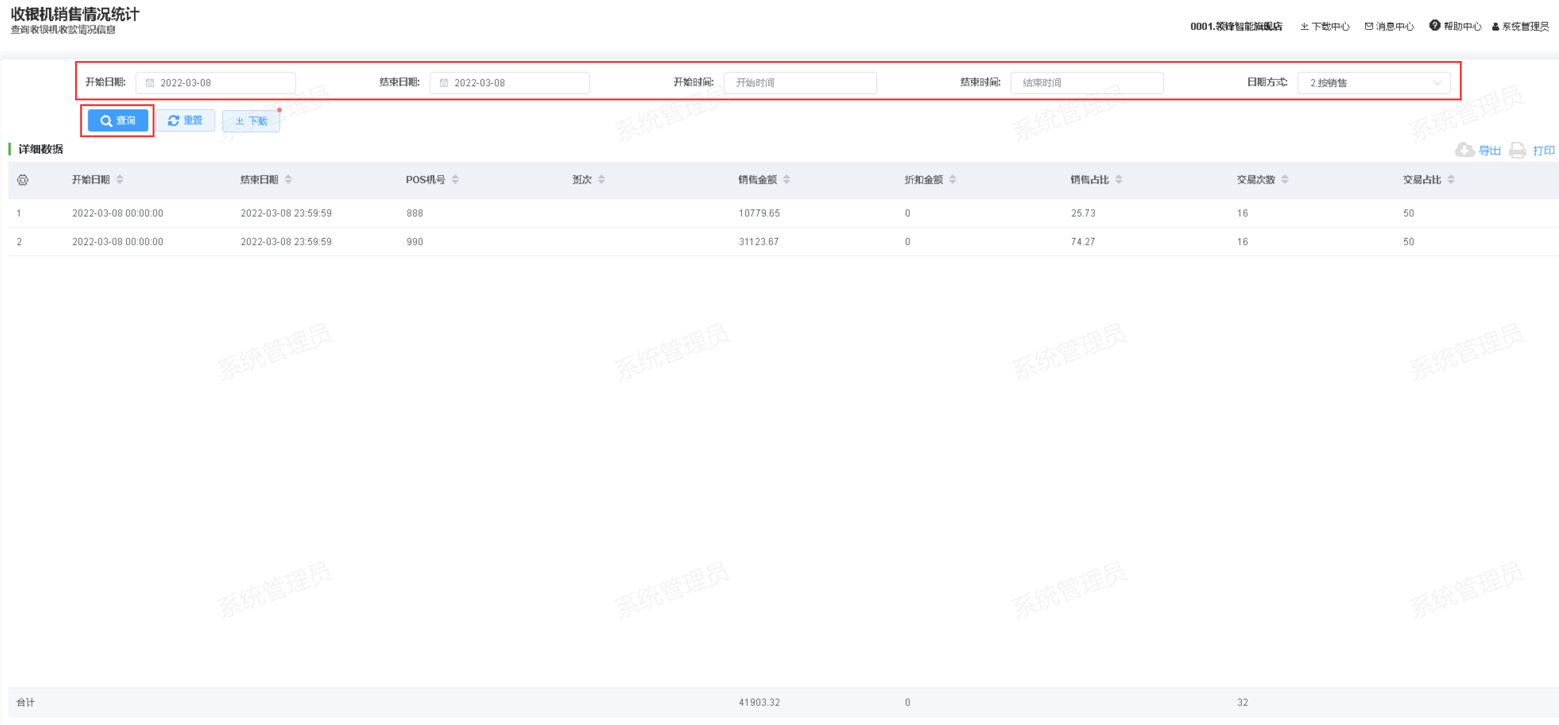Sort by POS机号 column arrows
The width and height of the screenshot is (1559, 725).
[x=455, y=180]
